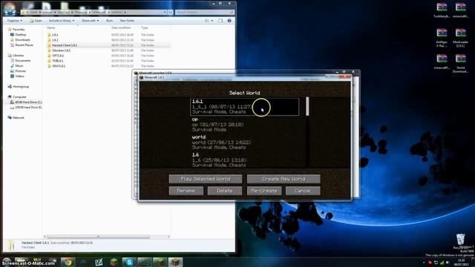Click the Explorer horizontal scrollbar
The image size is (475, 267).
click(98, 237)
